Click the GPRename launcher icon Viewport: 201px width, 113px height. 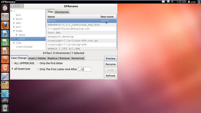[x=5, y=94]
